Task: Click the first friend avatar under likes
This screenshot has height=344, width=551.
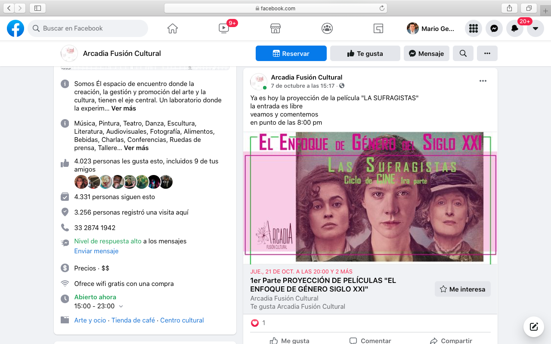Action: (x=81, y=182)
